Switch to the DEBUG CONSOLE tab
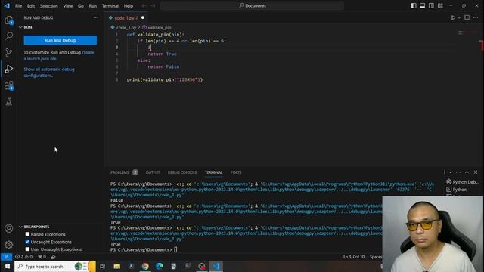This screenshot has width=484, height=272. click(x=182, y=172)
